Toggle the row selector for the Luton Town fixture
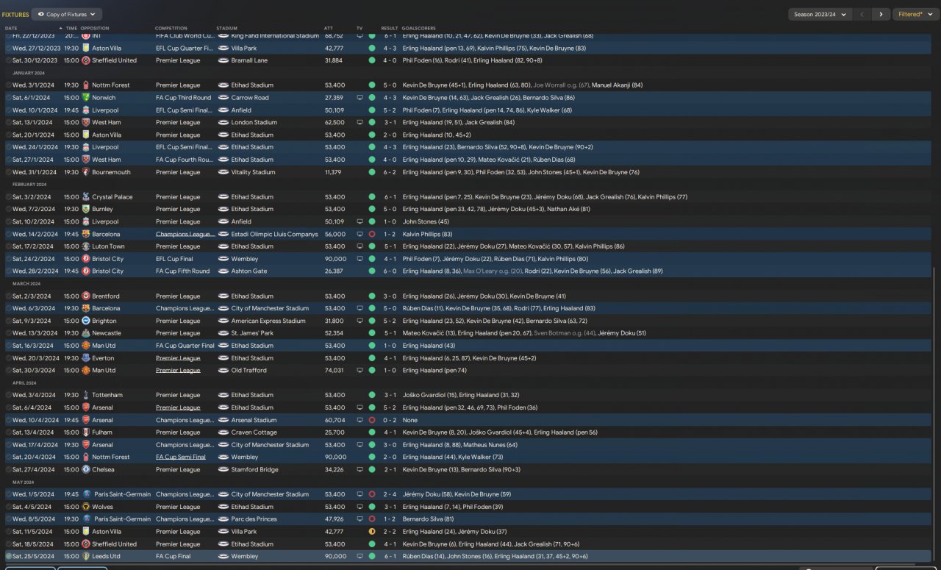This screenshot has width=941, height=570. click(8, 246)
